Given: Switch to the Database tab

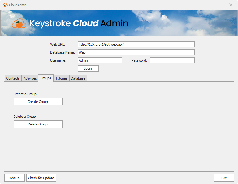Looking at the screenshot, I should coord(78,78).
